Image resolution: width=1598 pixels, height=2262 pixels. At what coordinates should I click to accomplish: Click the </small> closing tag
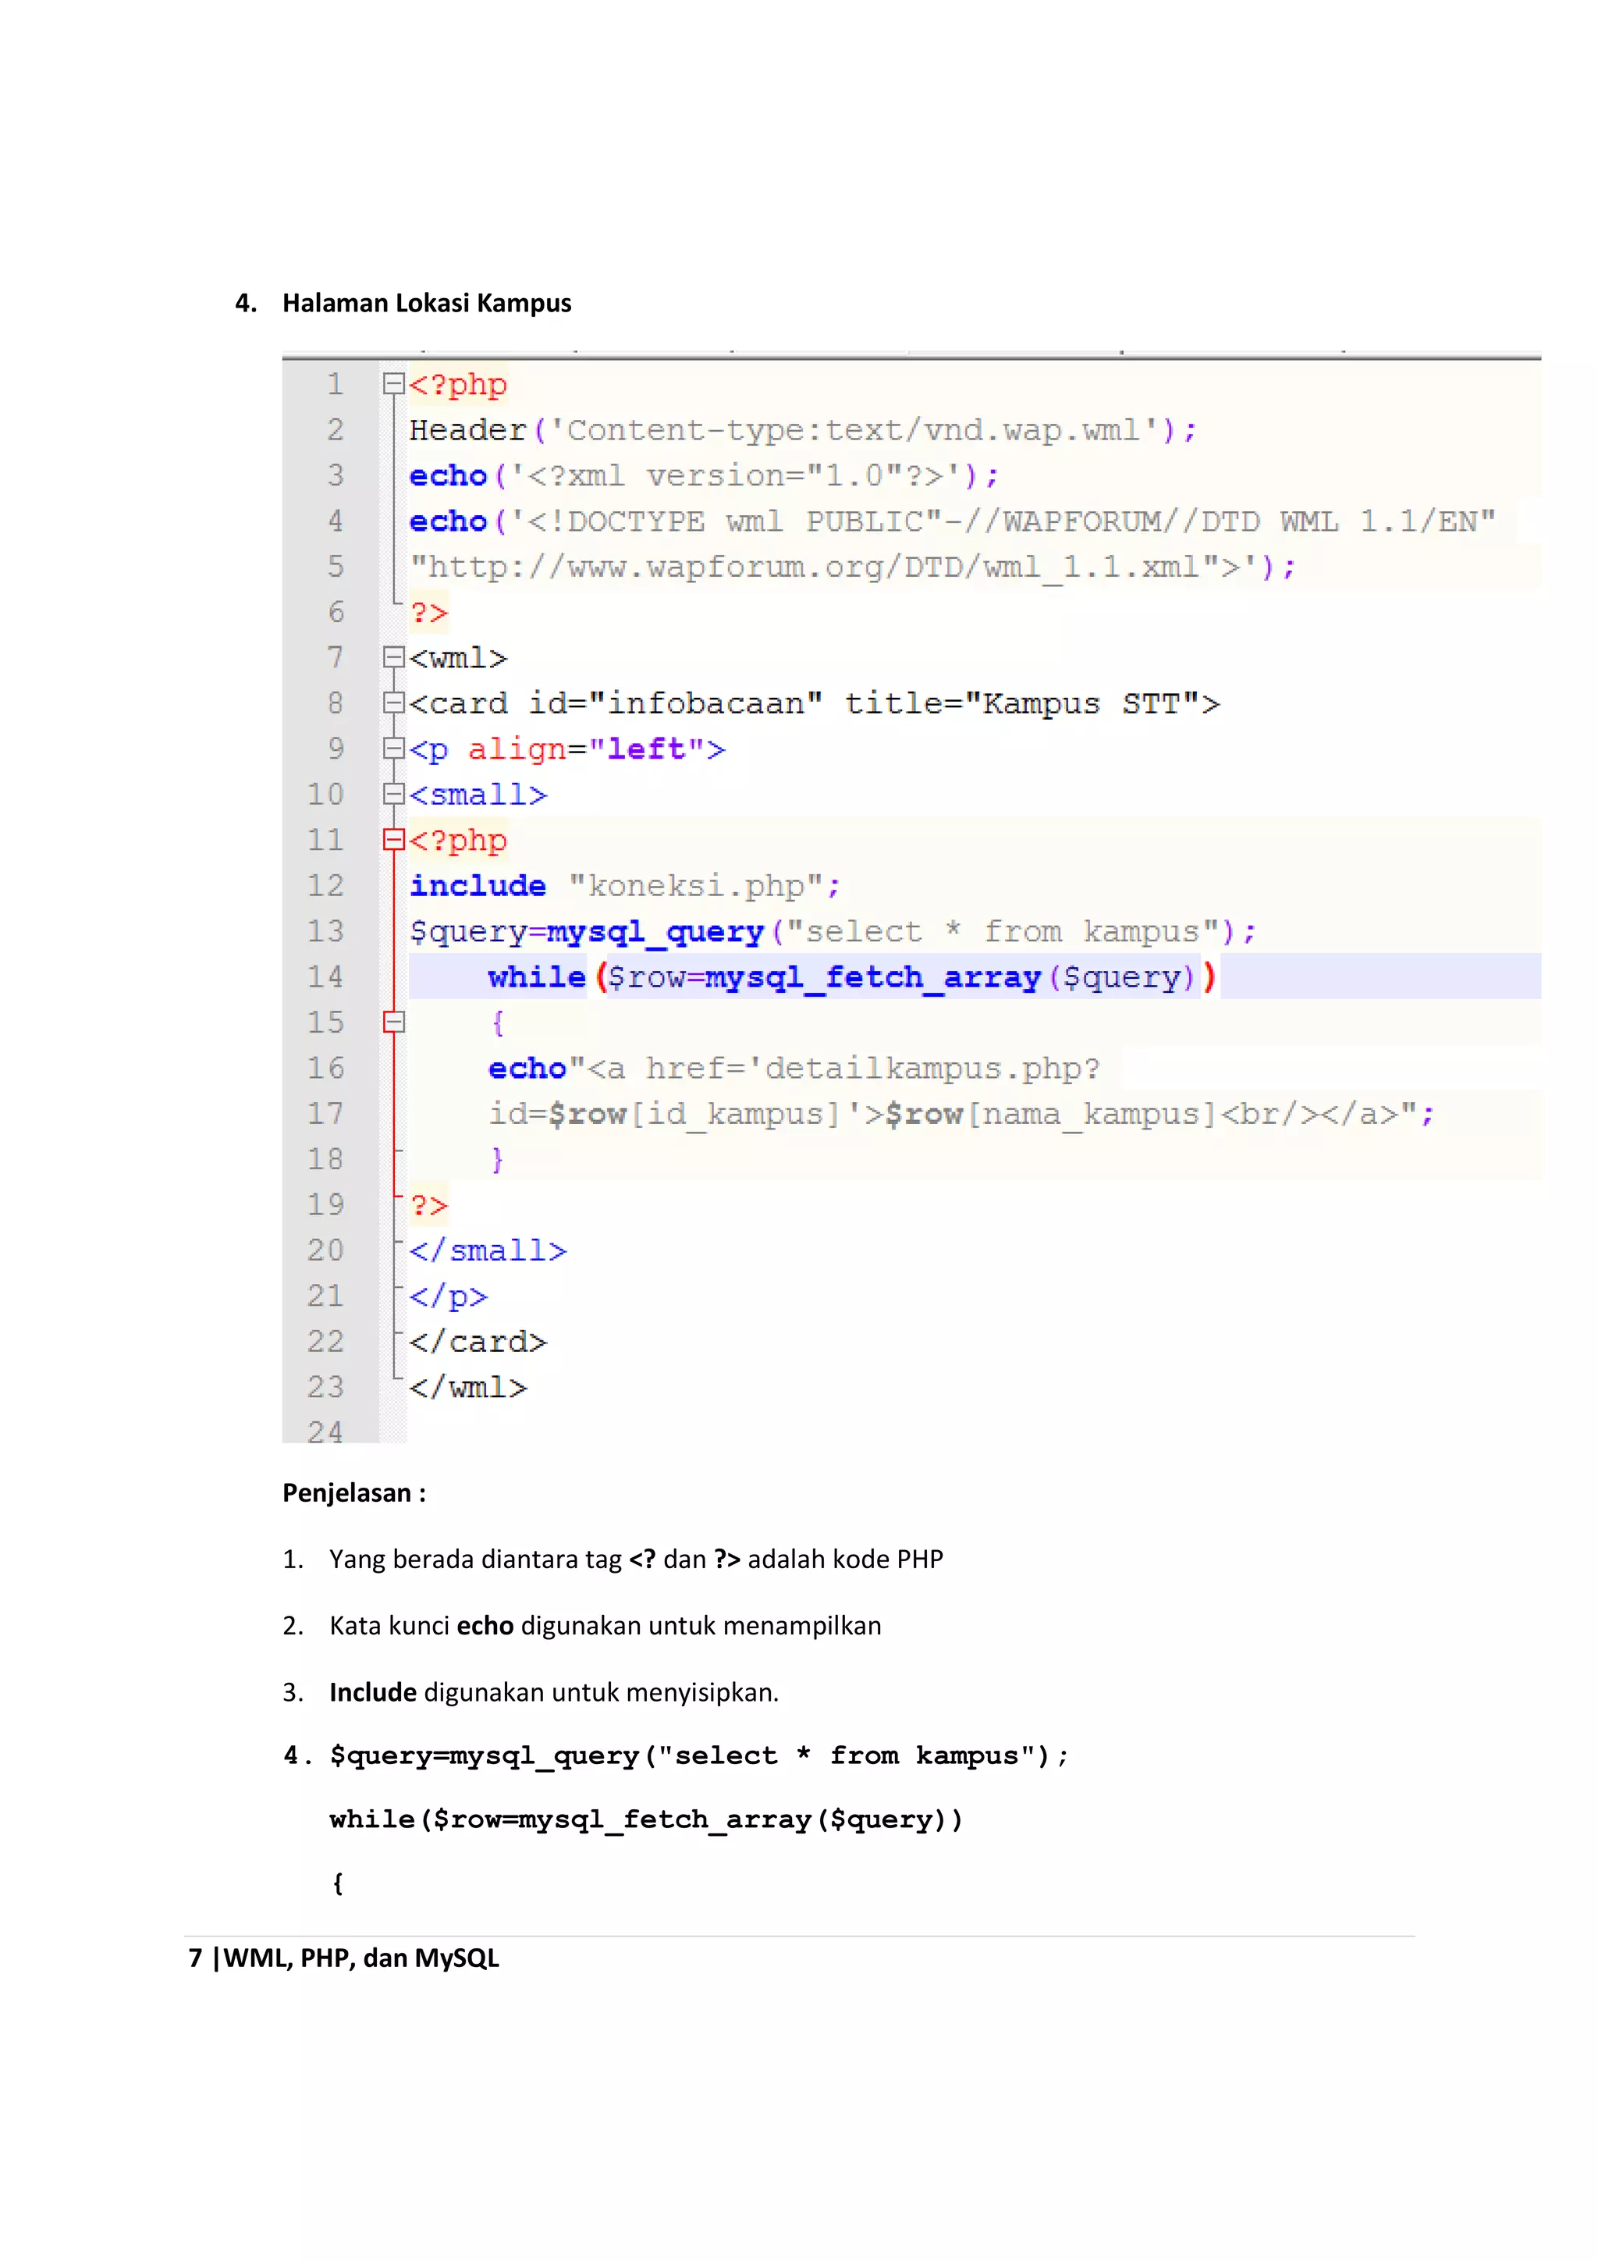pos(488,1250)
